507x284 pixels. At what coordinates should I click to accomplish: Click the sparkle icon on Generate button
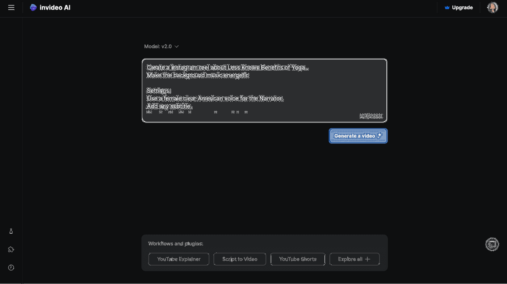click(x=379, y=136)
